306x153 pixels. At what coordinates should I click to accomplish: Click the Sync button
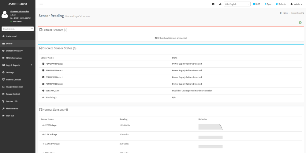click(x=268, y=4)
